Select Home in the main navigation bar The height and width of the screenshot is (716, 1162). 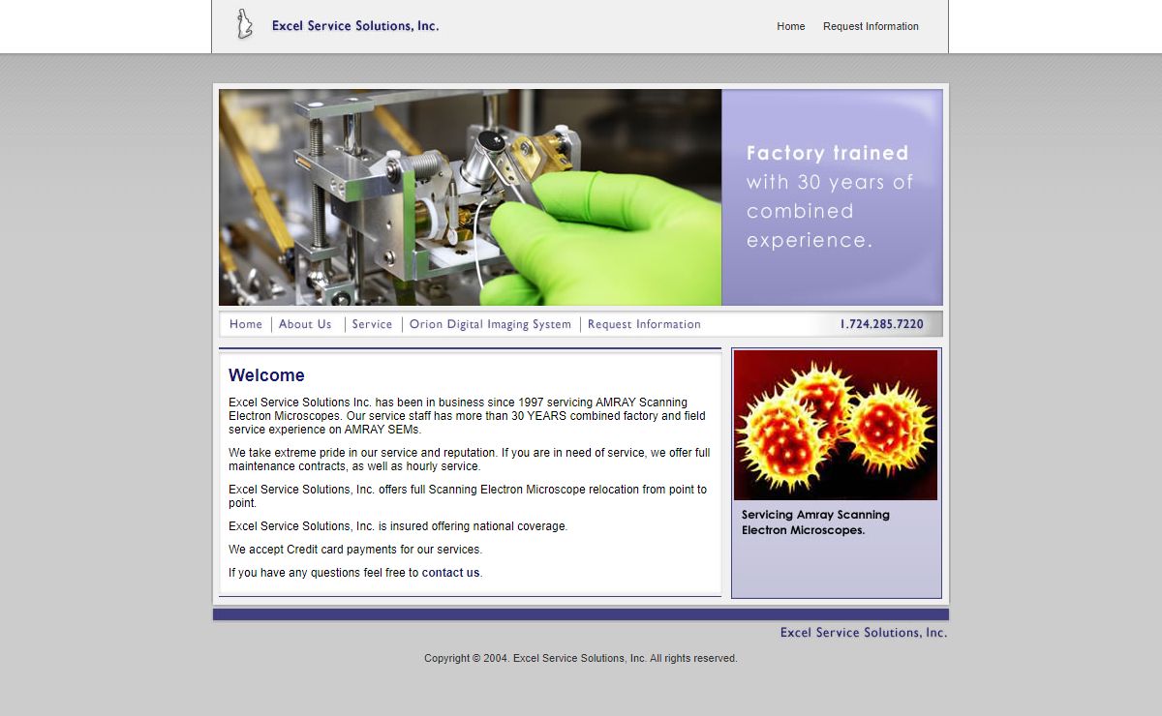(x=246, y=324)
